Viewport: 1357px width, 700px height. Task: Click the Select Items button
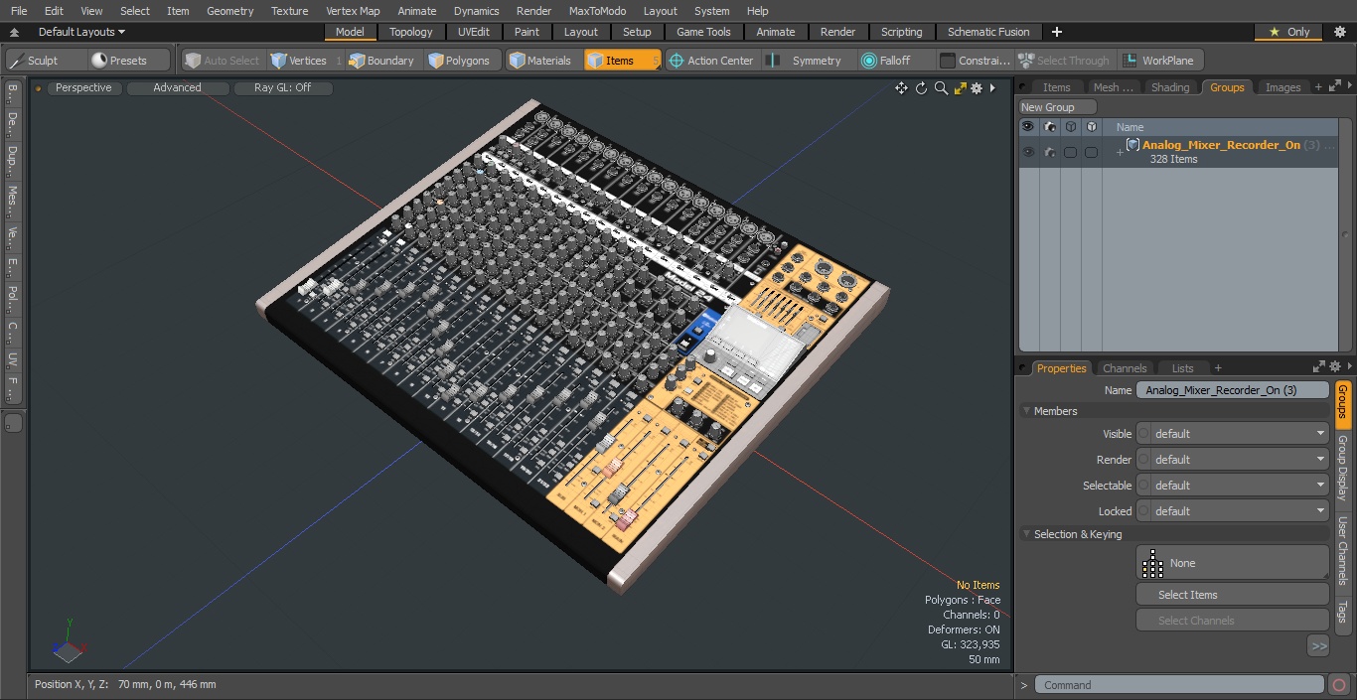coord(1233,595)
